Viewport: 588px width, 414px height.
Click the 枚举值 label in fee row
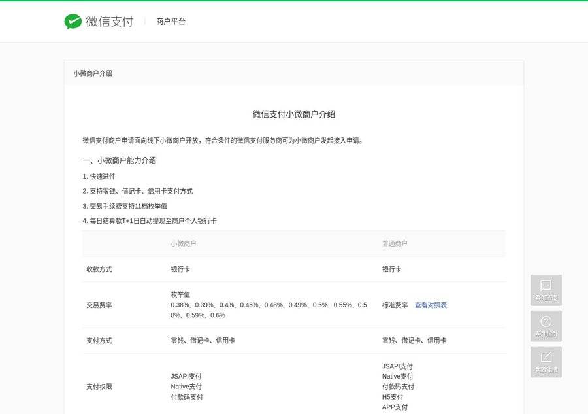click(x=180, y=295)
